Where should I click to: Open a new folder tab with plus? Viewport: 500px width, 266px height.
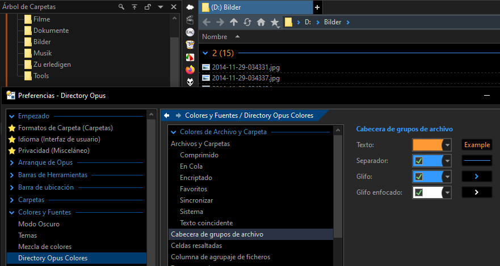(x=317, y=7)
